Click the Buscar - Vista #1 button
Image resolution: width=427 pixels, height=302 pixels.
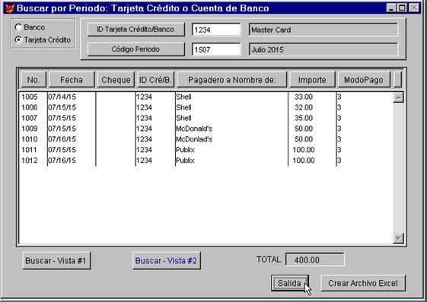tap(56, 260)
